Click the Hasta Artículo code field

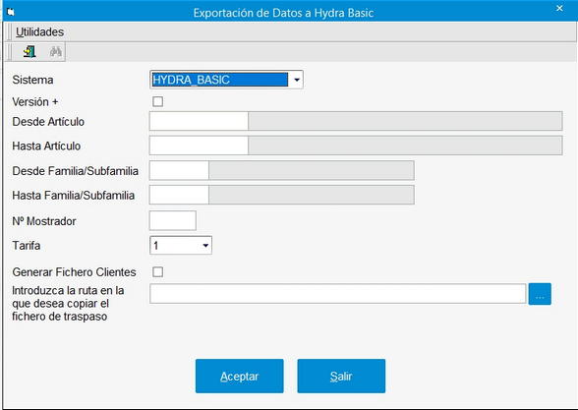[199, 146]
